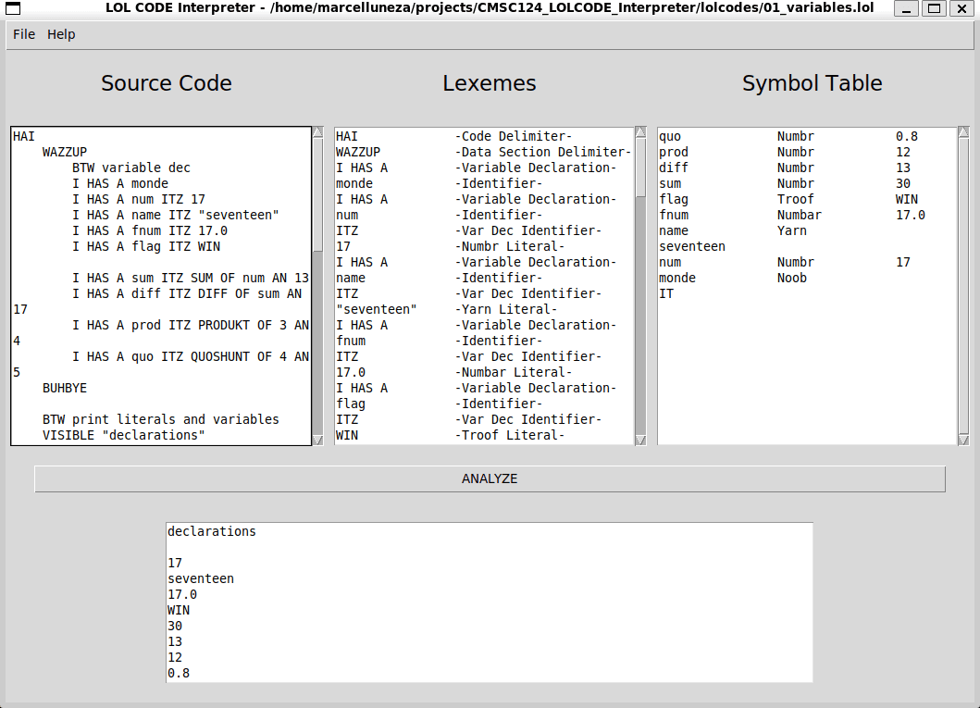Click the Lexemes heading
This screenshot has width=980, height=708.
[x=490, y=83]
